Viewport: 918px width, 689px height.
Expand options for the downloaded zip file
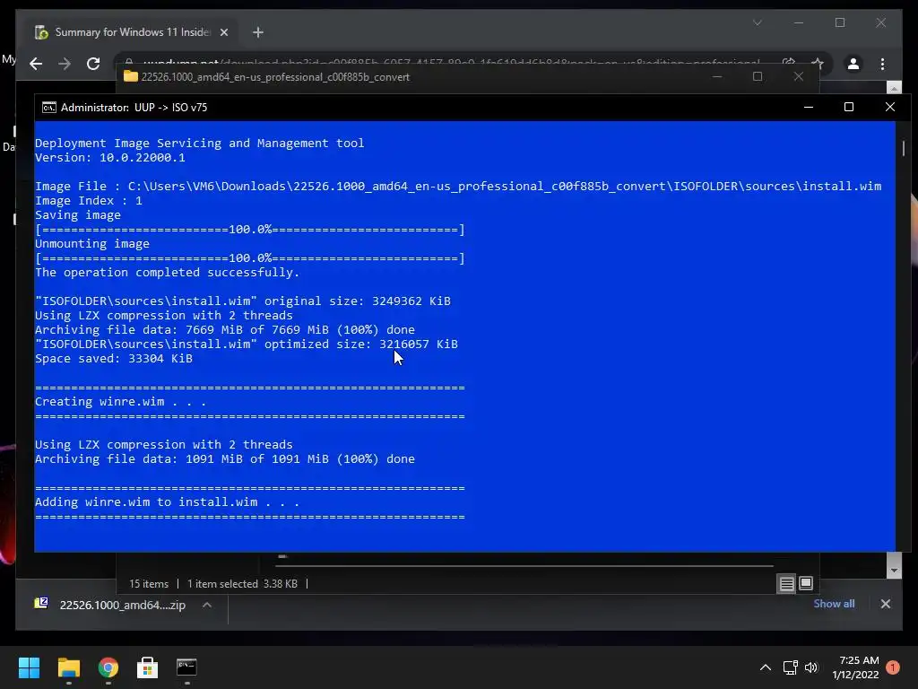[x=207, y=605]
